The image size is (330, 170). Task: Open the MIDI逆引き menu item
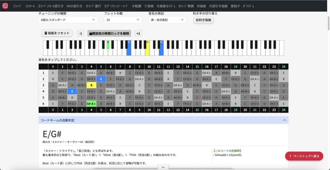75,6
